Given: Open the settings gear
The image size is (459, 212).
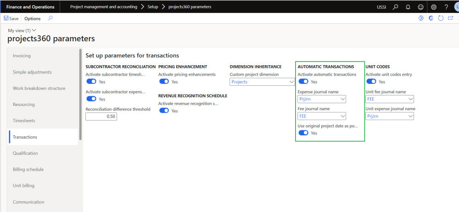Looking at the screenshot, I should pyautogui.click(x=434, y=7).
